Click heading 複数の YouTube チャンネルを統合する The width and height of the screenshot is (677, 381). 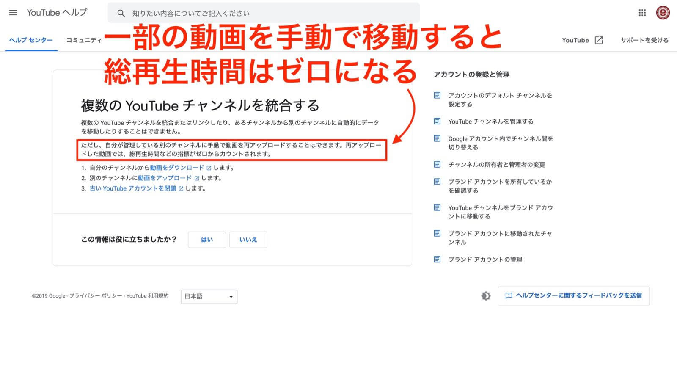coord(200,105)
